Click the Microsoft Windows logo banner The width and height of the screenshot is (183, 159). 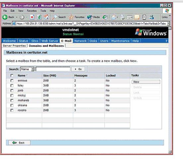click(x=151, y=32)
